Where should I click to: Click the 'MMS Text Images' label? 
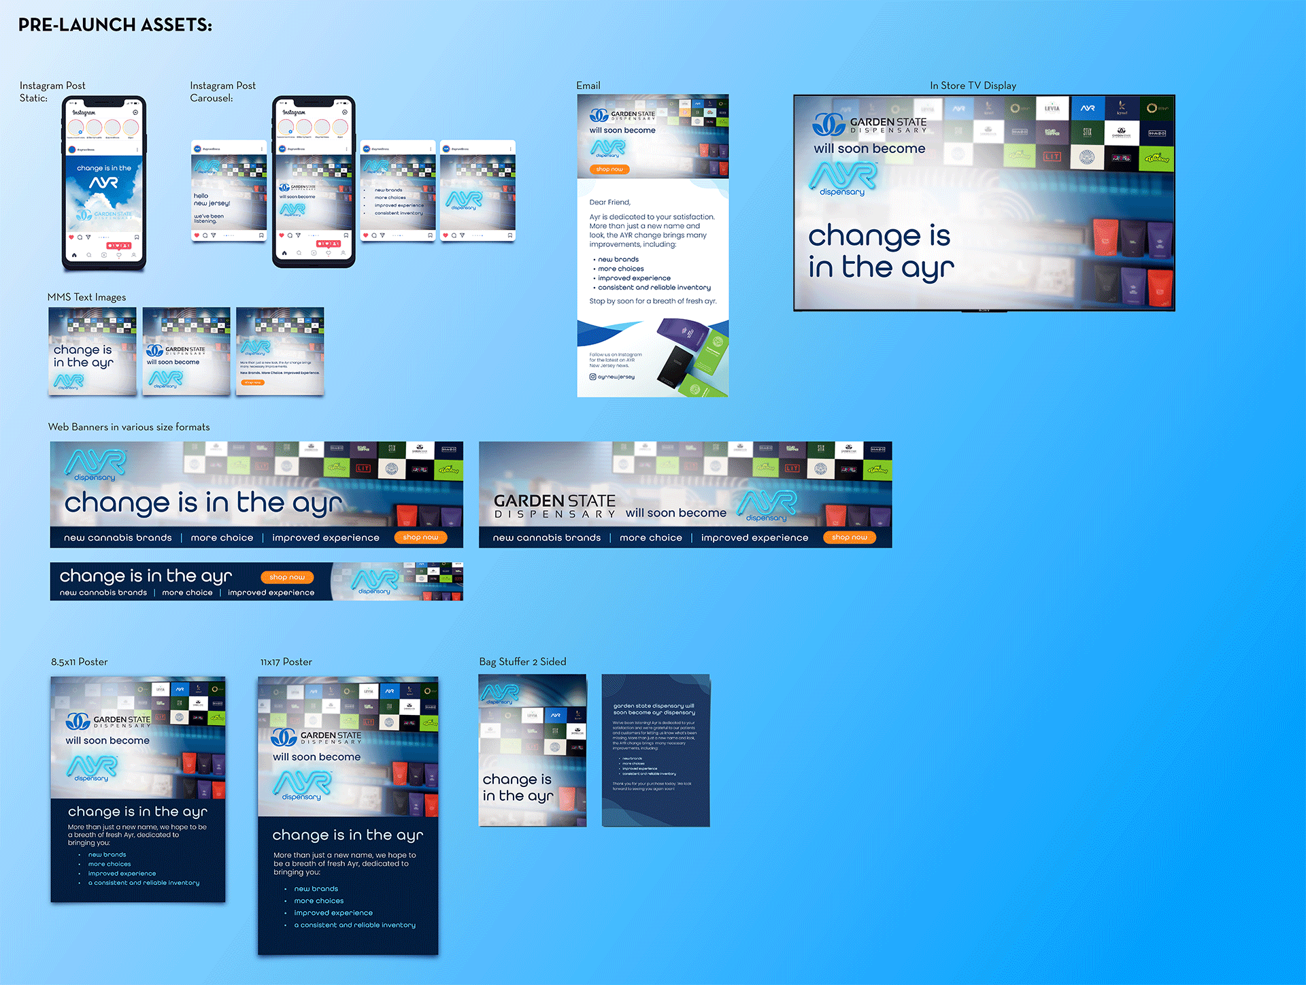coord(86,297)
